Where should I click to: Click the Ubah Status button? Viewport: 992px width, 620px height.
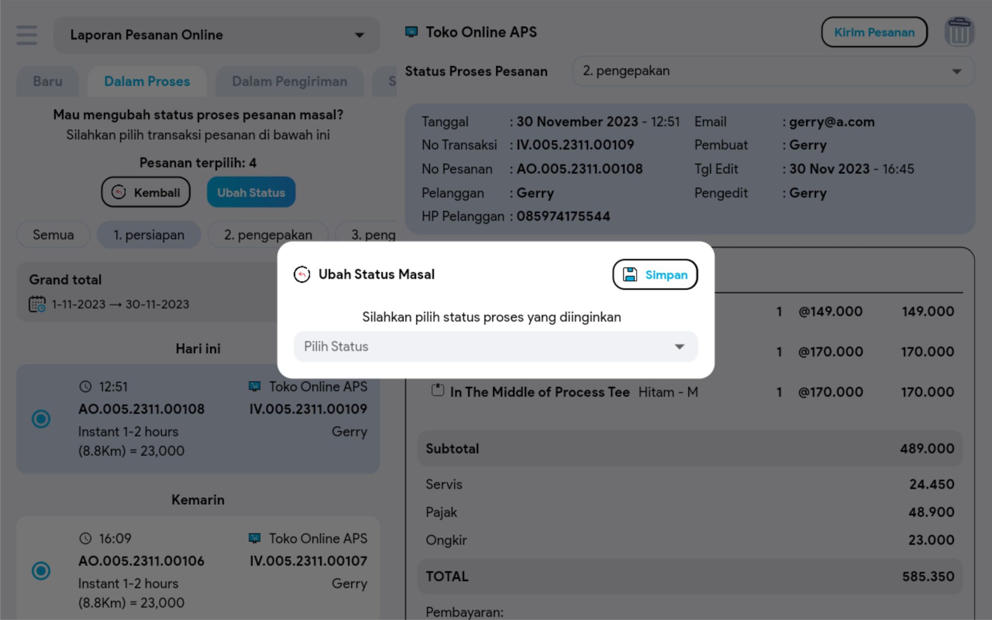[251, 192]
